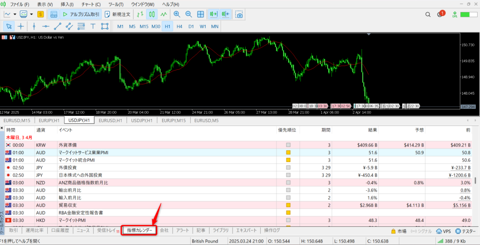Screen dimensions: 480x245
Task: Expand the new chart dropdown arrow
Action: click(15, 14)
